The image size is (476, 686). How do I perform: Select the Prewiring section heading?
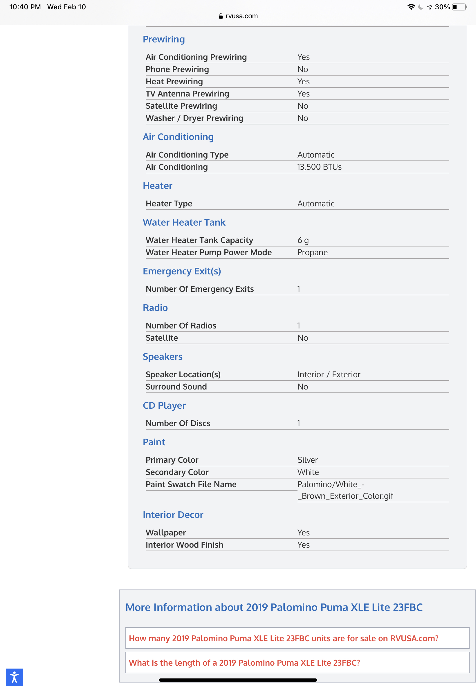tap(164, 39)
